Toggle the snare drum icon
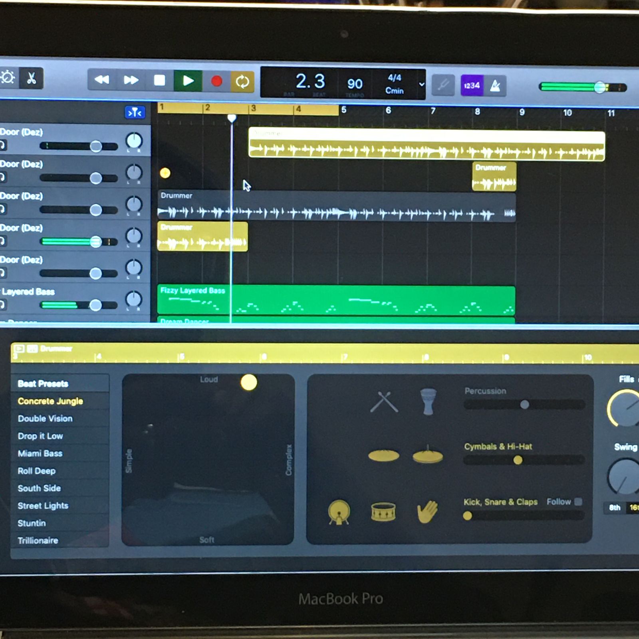This screenshot has width=639, height=639. tap(383, 512)
